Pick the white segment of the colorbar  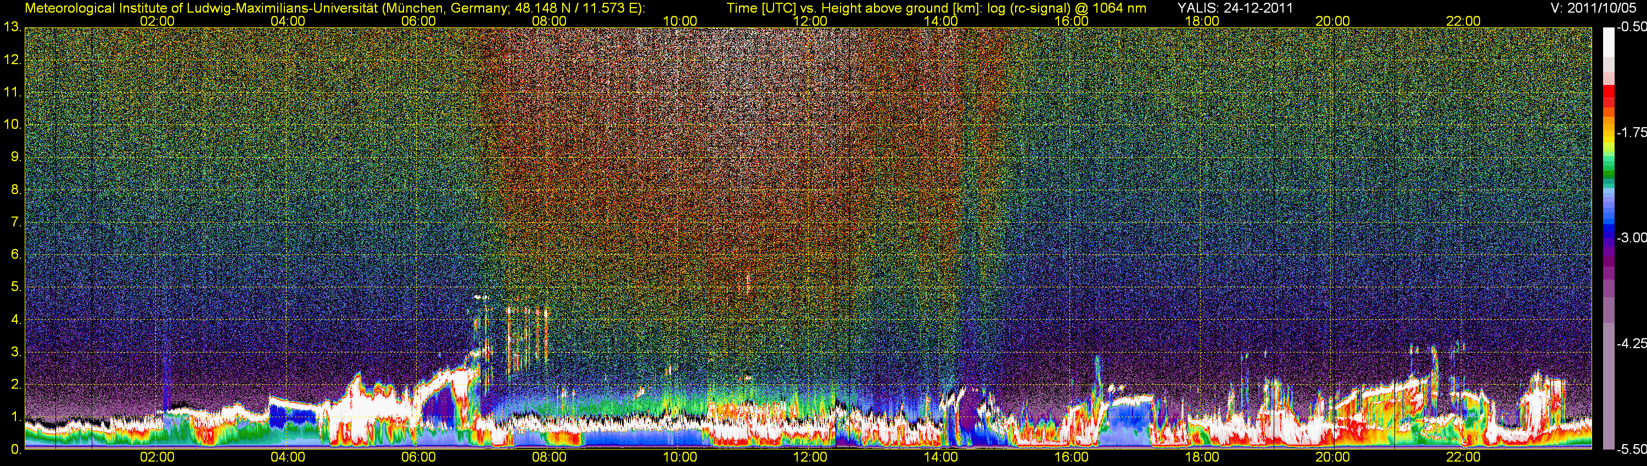[1609, 42]
